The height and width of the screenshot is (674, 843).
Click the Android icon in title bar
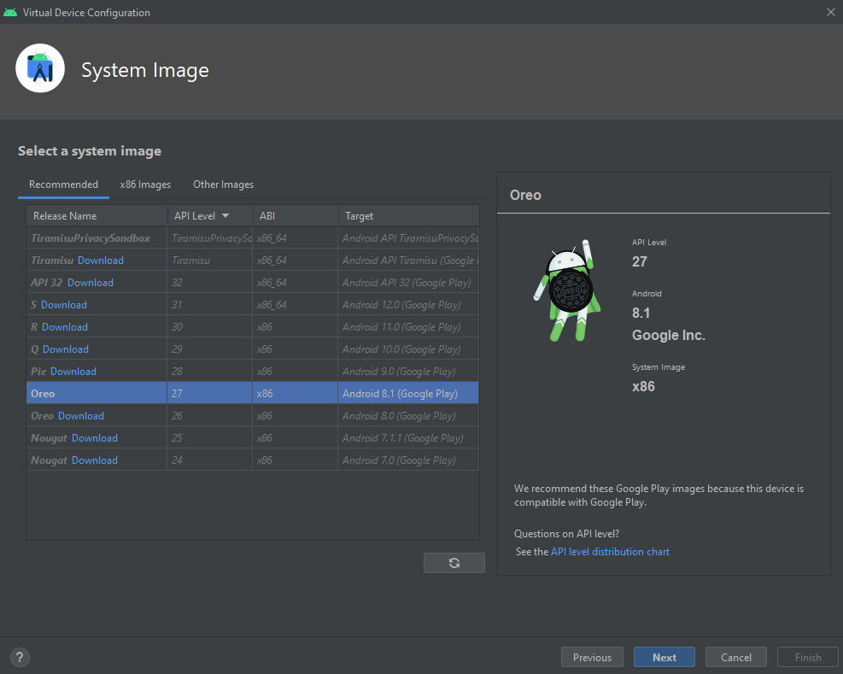coord(10,12)
